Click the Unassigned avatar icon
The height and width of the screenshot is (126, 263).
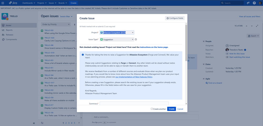click(x=227, y=46)
